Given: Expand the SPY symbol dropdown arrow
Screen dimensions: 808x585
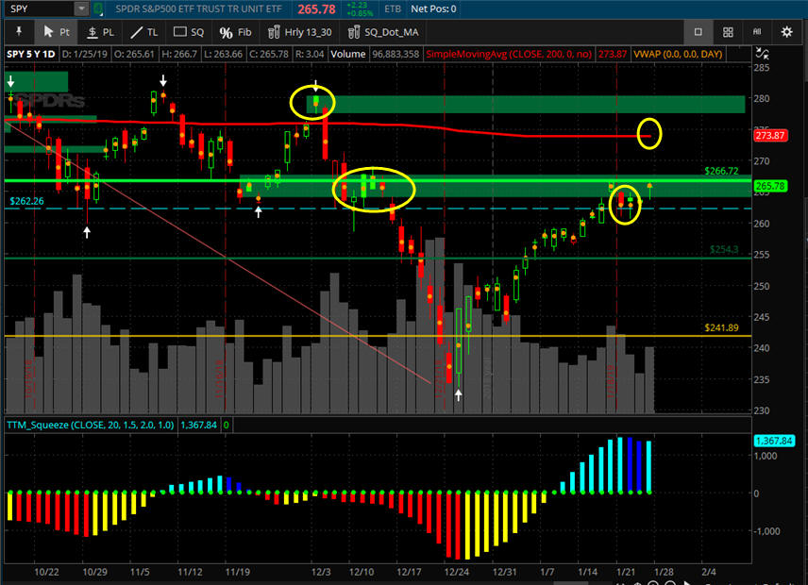Looking at the screenshot, I should click(x=82, y=8).
